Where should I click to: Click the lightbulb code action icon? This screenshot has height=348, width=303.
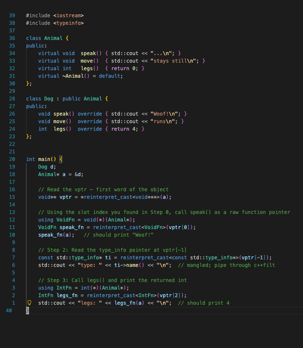pos(29,303)
